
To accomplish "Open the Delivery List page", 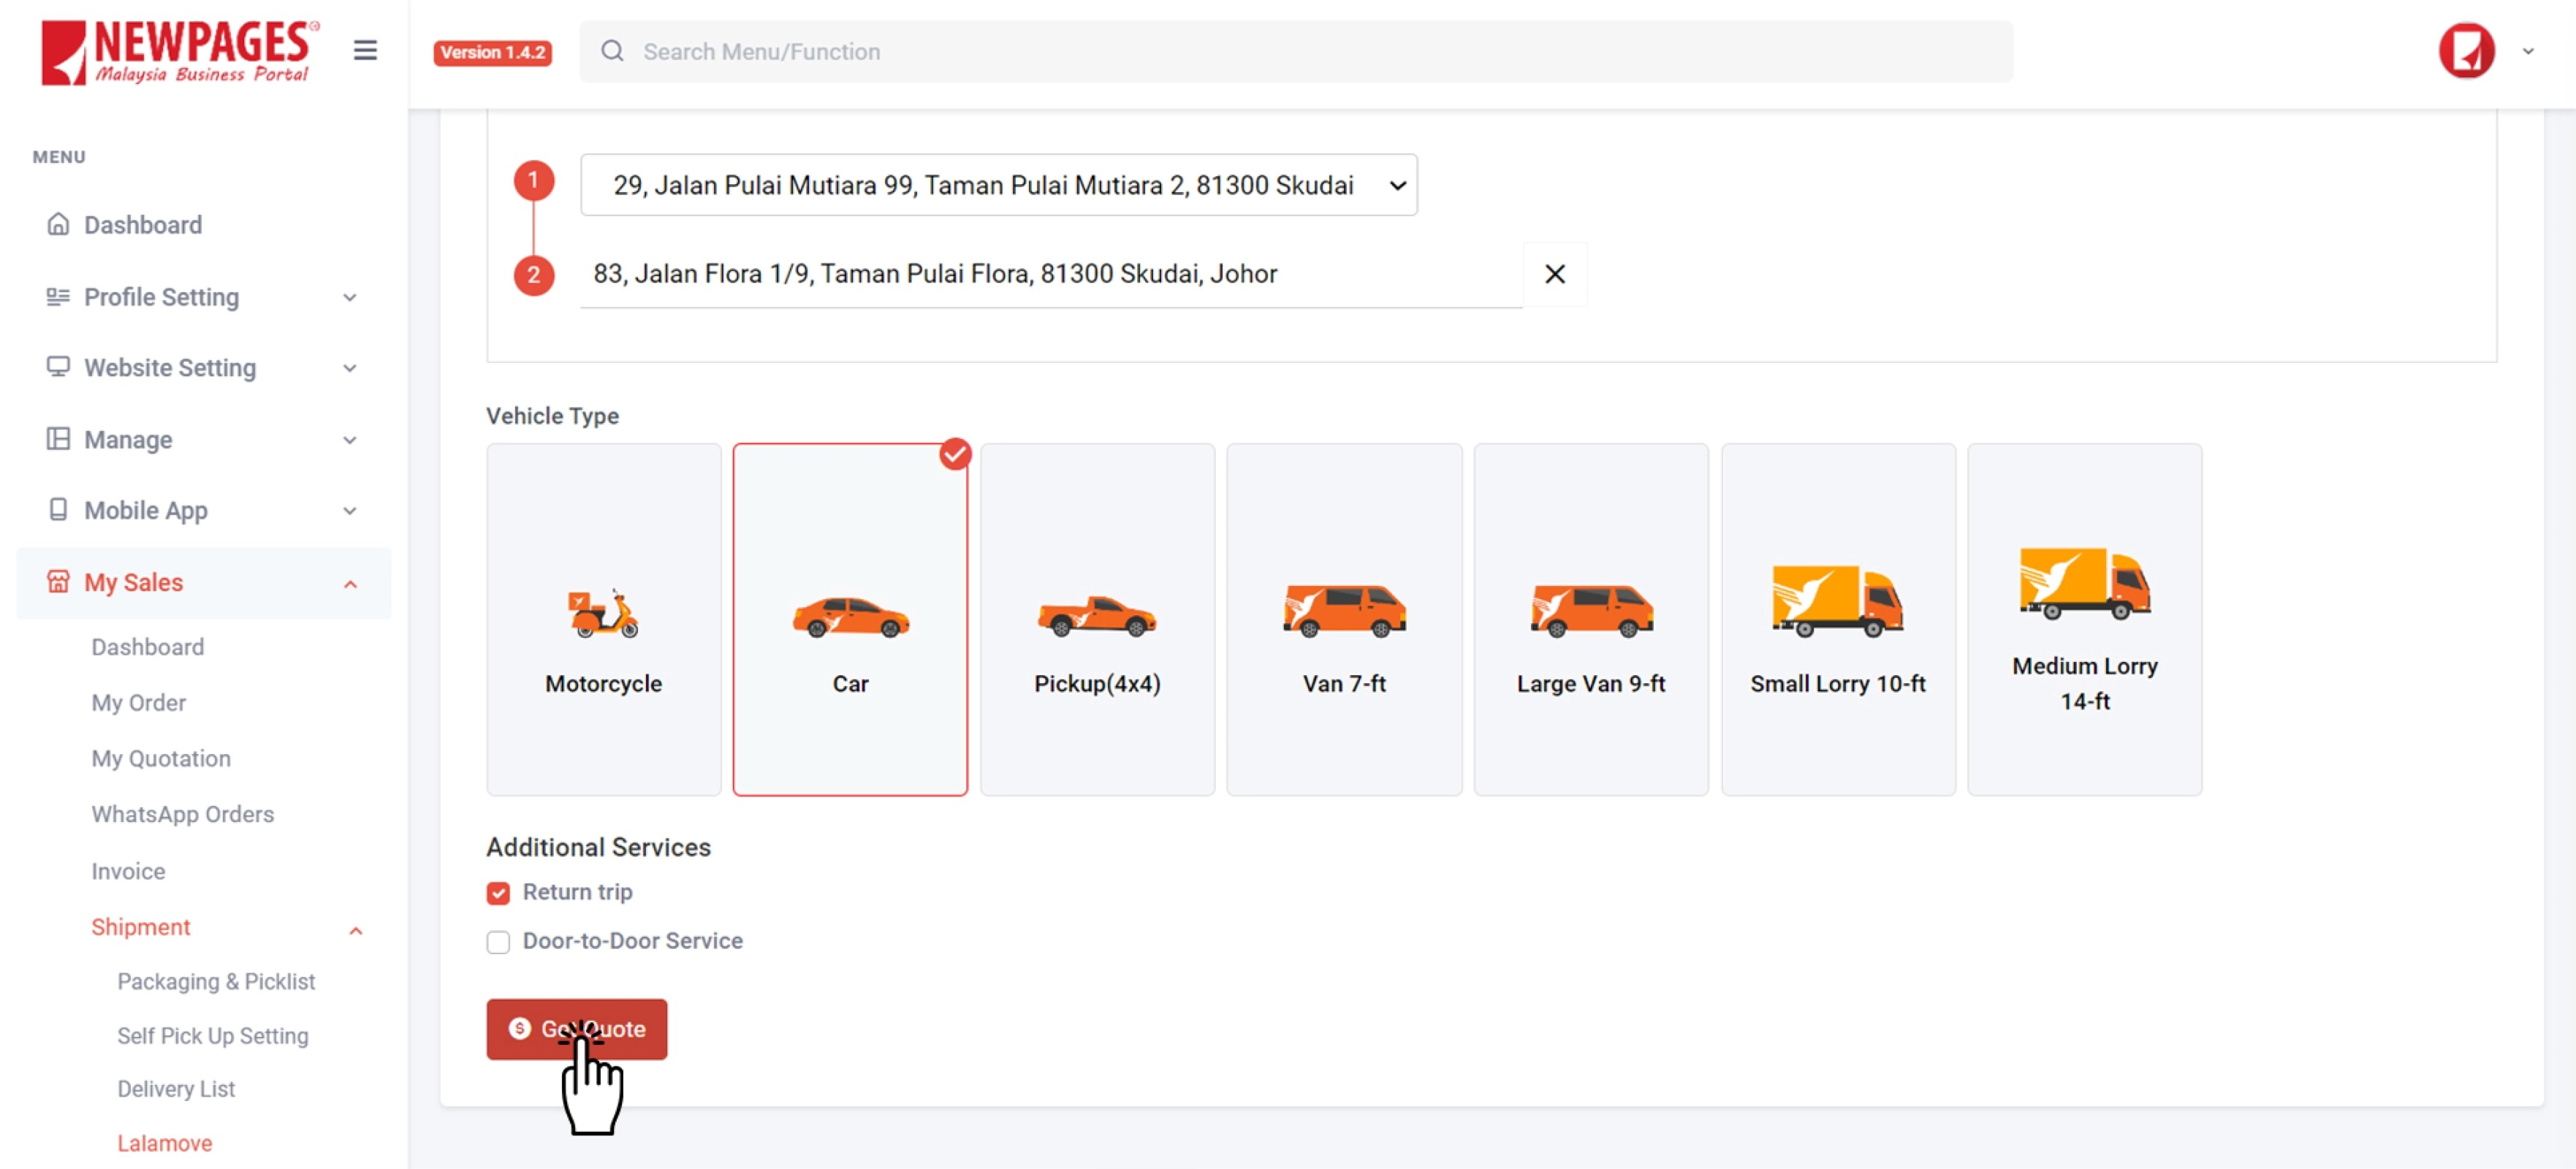I will pos(176,1089).
